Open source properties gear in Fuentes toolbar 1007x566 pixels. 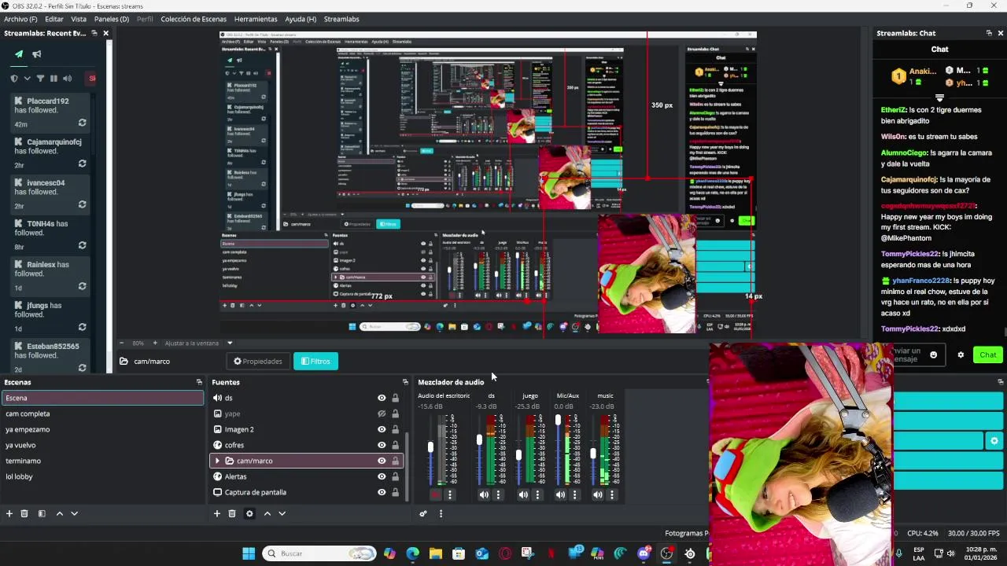click(249, 513)
